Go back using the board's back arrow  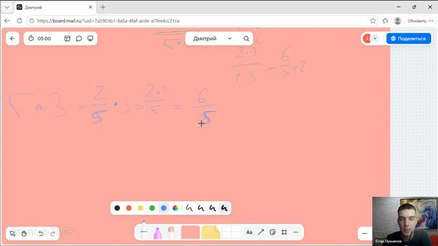tap(12, 38)
